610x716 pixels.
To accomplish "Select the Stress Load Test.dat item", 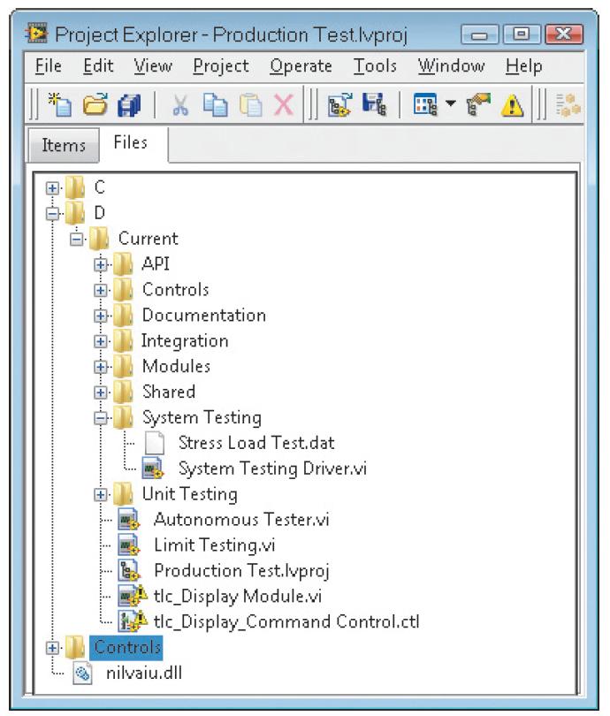I will click(256, 443).
